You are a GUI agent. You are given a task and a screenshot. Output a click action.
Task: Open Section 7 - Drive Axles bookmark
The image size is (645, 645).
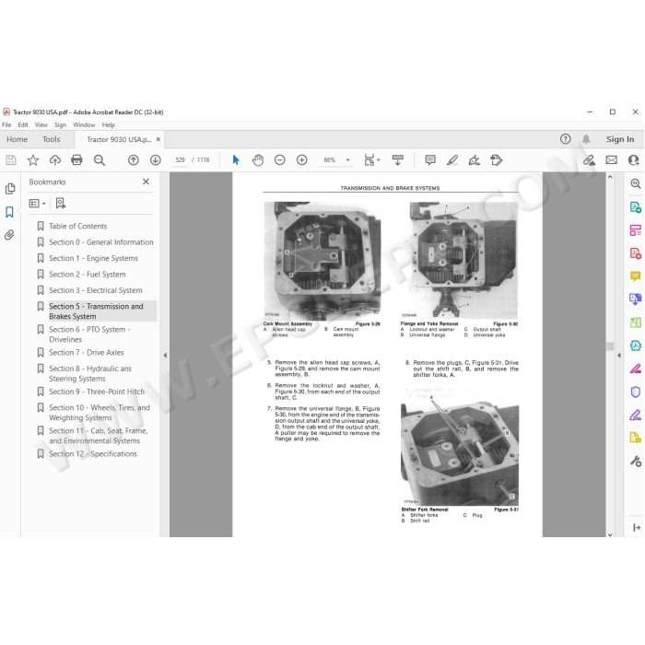pyautogui.click(x=87, y=352)
